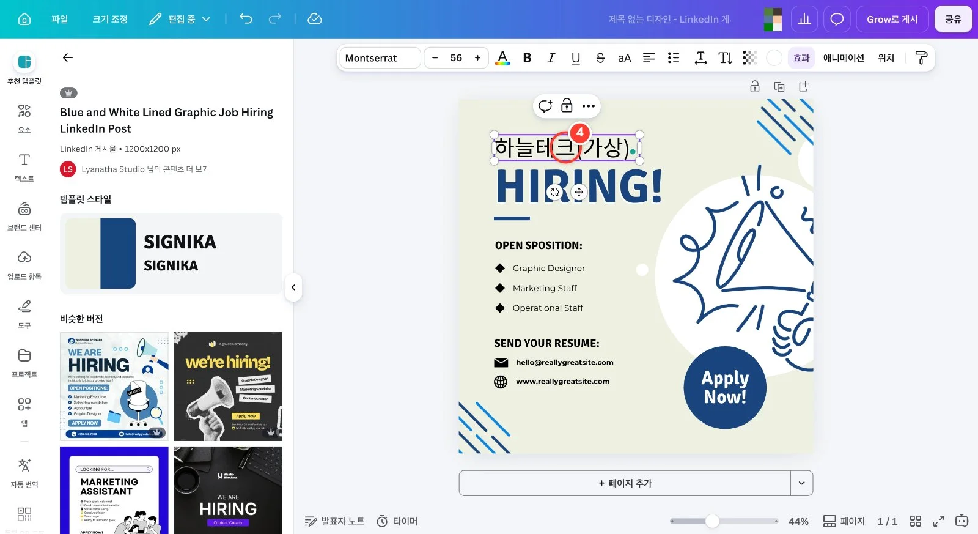978x534 pixels.
Task: Toggle strikethrough formatting
Action: click(600, 58)
